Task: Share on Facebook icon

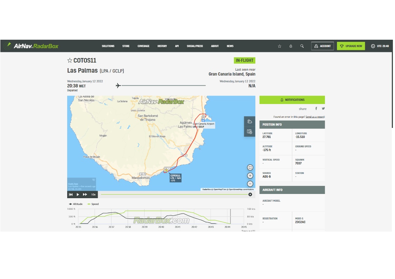Action: click(x=316, y=109)
